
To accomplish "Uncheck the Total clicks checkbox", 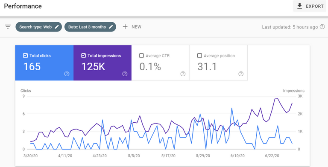I will (25, 55).
